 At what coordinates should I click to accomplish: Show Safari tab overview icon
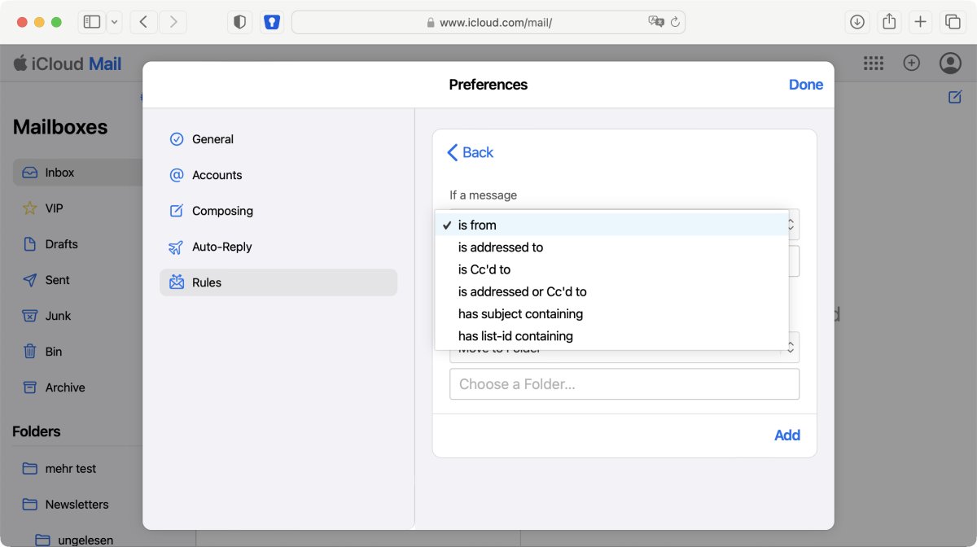(x=951, y=22)
